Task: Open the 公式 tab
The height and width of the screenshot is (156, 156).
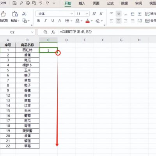Action: click(x=110, y=3)
